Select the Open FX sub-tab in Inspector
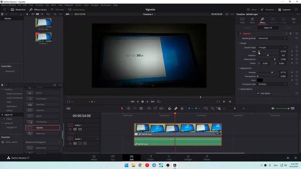Viewport: 301px width, 169px height. 268,28
